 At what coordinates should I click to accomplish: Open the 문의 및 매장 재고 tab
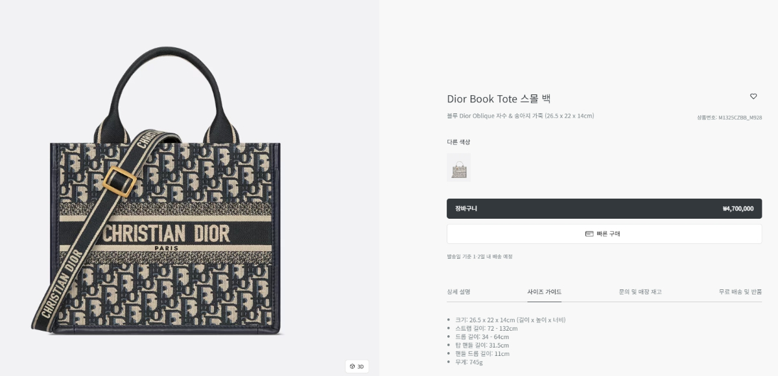(x=641, y=292)
